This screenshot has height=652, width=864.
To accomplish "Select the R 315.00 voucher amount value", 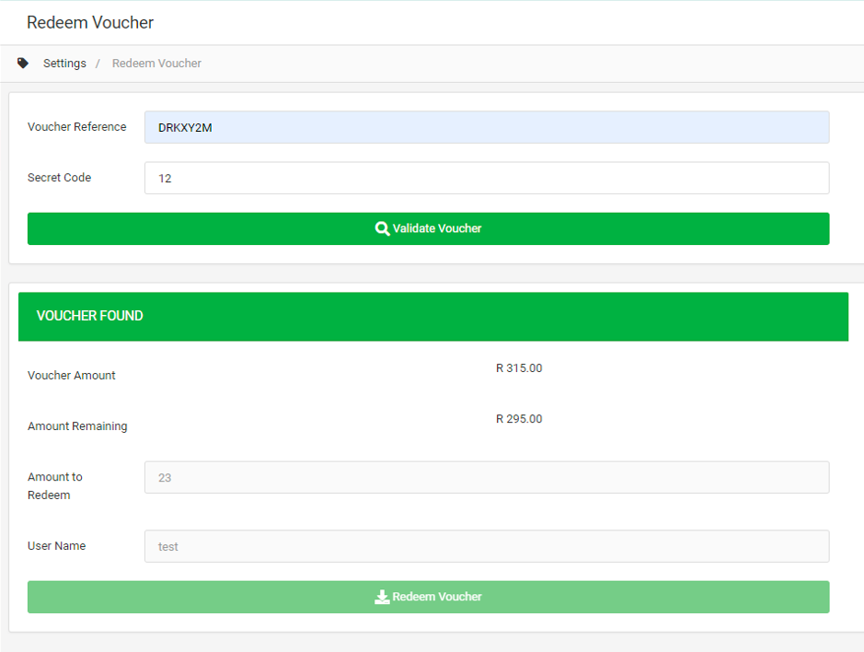I will point(519,368).
